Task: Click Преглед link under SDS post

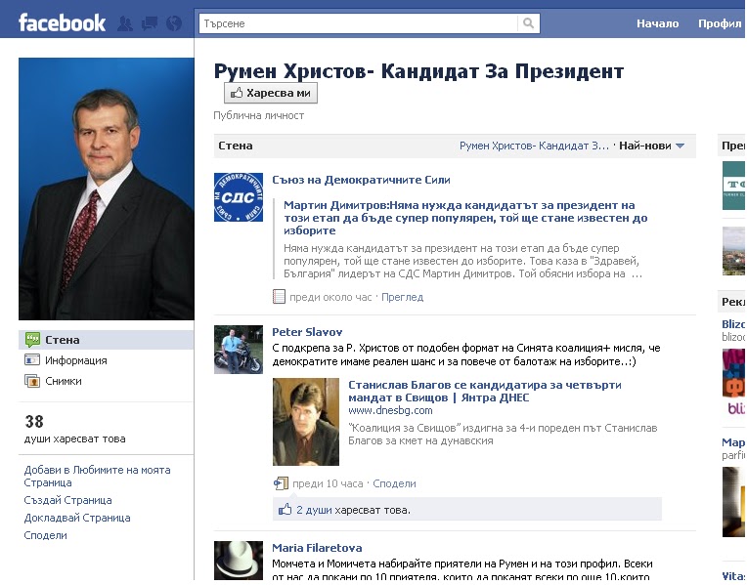Action: click(402, 297)
